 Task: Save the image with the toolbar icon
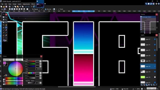click(6, 7)
